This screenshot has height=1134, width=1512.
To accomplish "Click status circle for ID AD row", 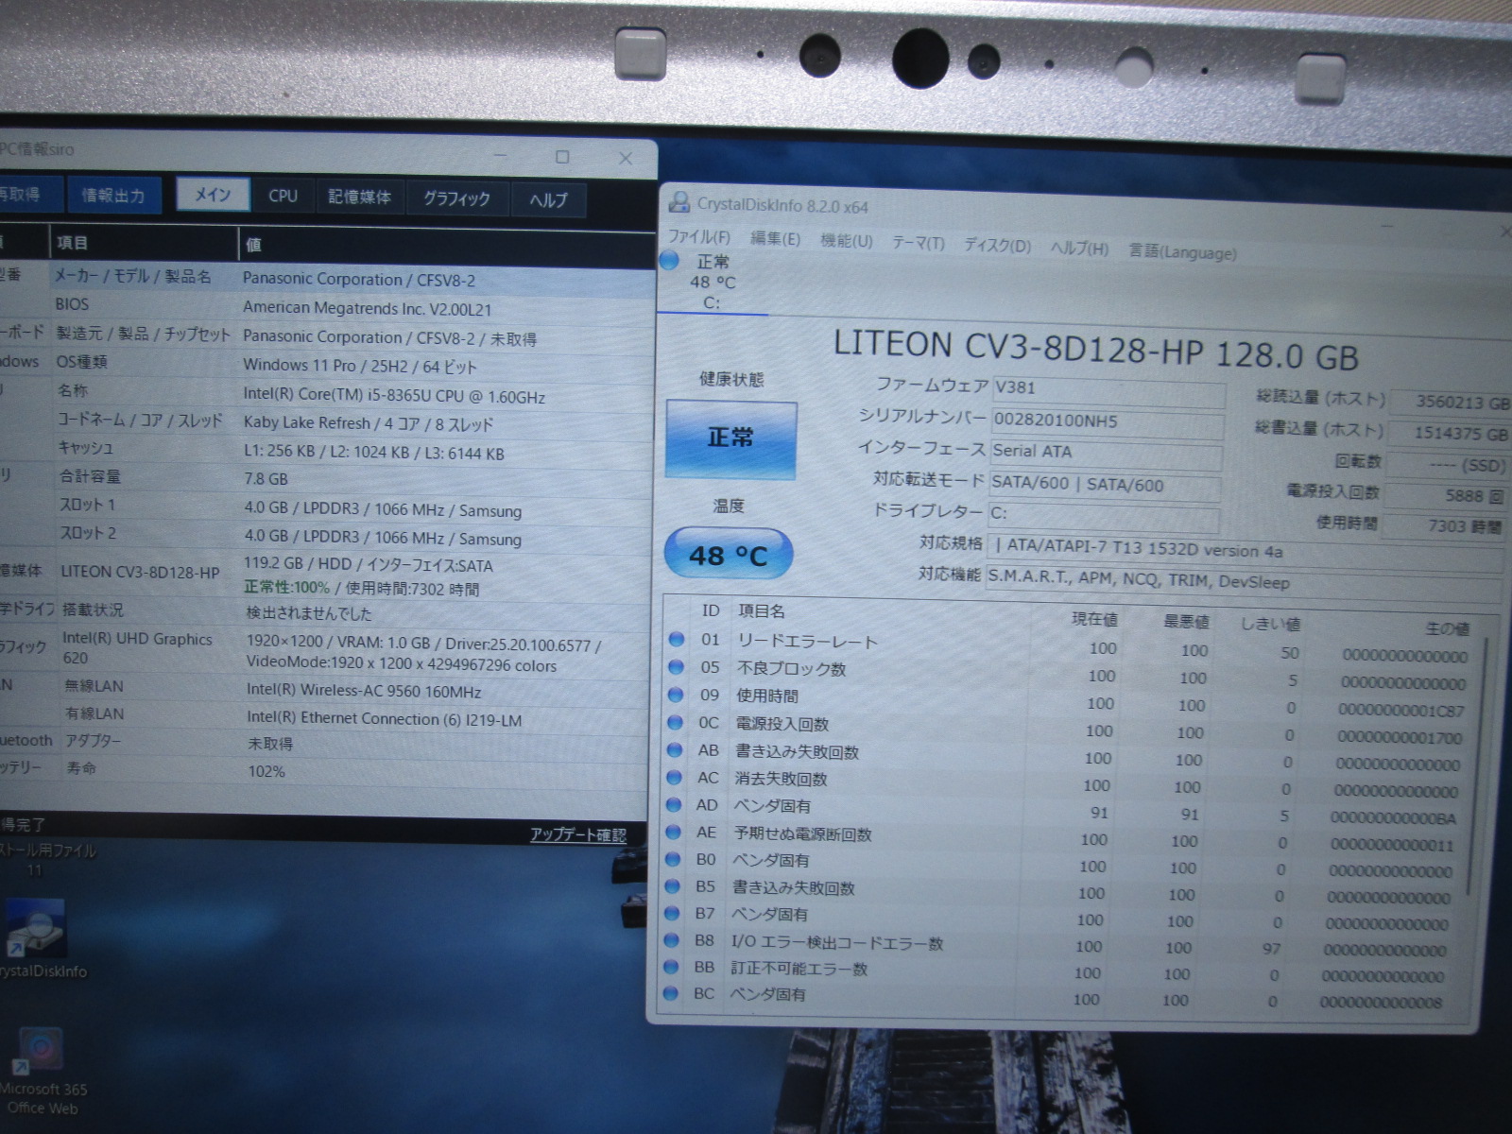I will pyautogui.click(x=674, y=804).
